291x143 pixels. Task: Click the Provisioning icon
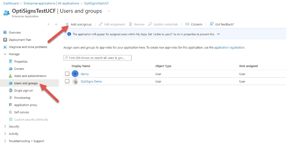pyautogui.click(x=11, y=98)
